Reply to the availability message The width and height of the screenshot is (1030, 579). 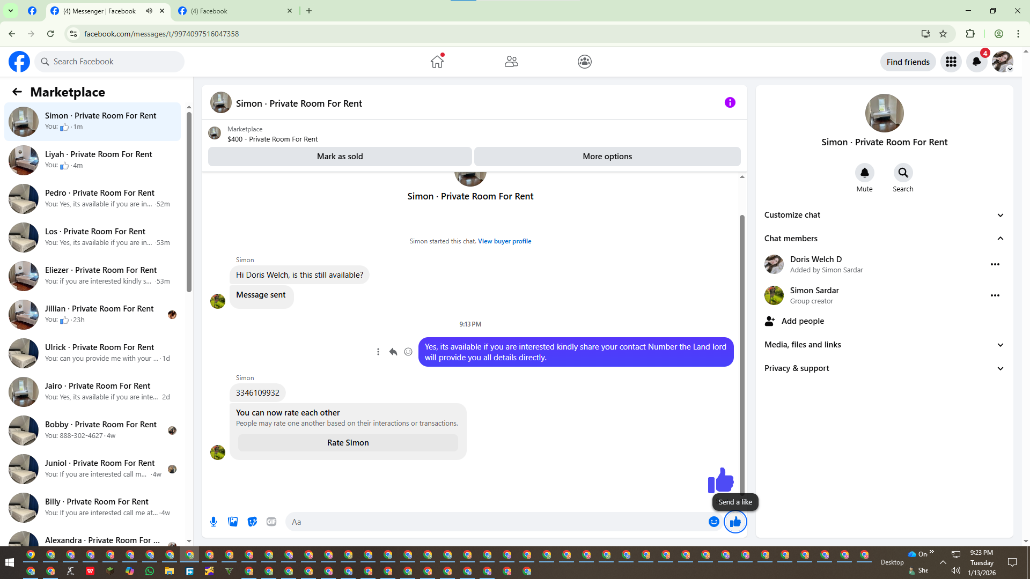pos(393,352)
